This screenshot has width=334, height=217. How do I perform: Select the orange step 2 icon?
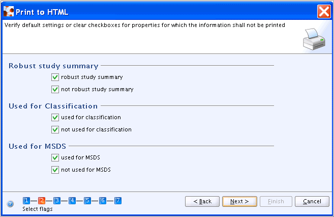pos(42,201)
